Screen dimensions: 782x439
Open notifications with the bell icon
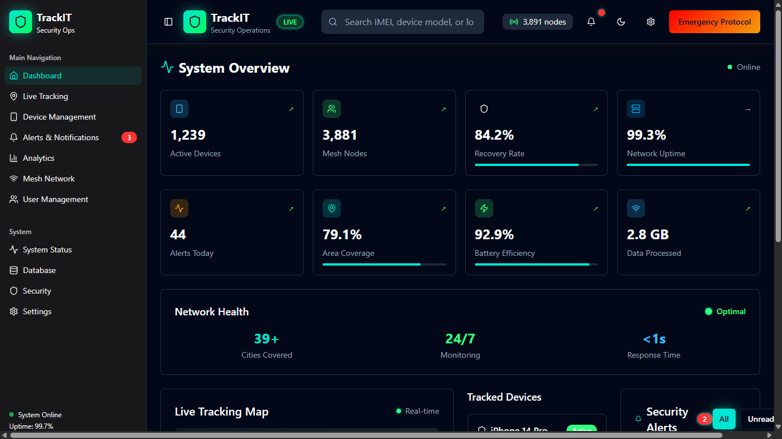(591, 21)
